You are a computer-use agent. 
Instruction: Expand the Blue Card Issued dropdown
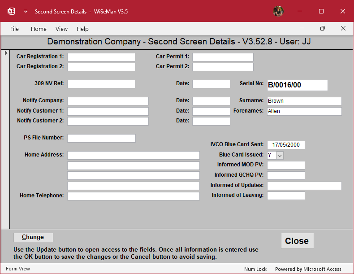pos(280,155)
